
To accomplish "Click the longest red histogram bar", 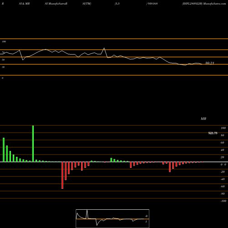I will [x=62, y=175].
